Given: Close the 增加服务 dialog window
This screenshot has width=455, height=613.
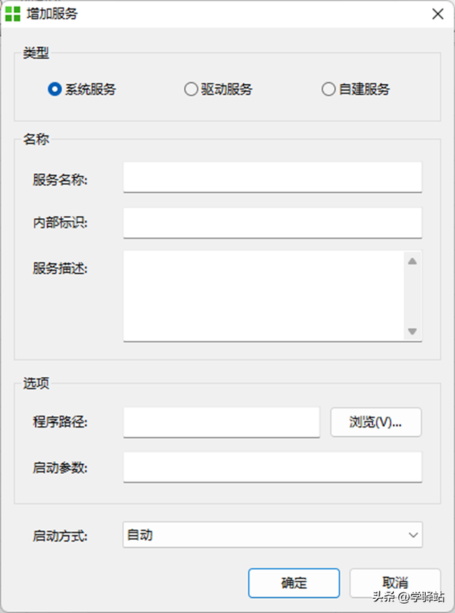Looking at the screenshot, I should [438, 13].
